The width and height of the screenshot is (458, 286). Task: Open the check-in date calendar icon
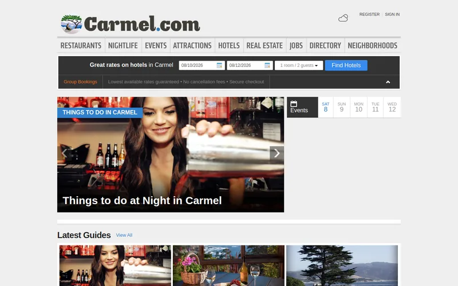point(219,65)
